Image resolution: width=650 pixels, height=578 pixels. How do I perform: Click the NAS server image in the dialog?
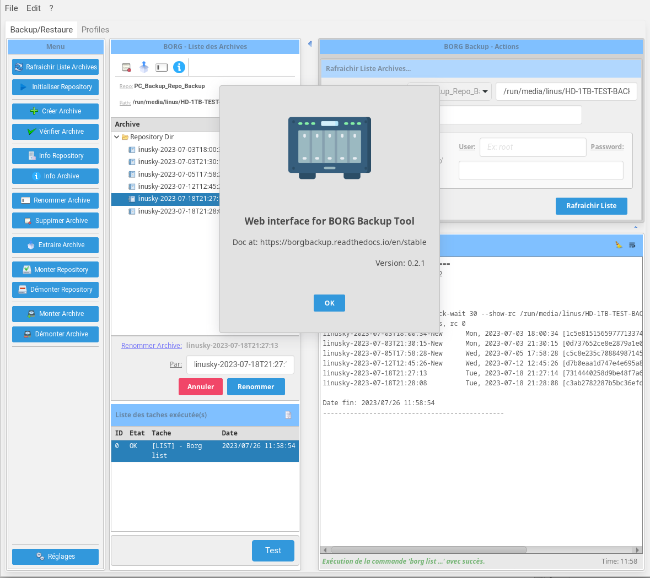[x=330, y=148]
